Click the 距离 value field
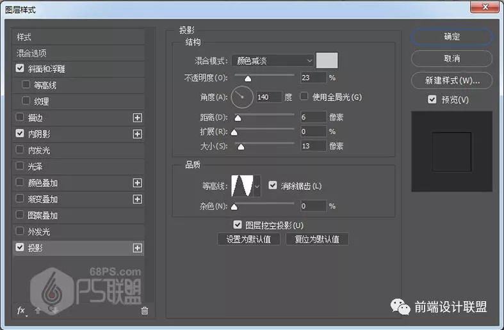The width and height of the screenshot is (504, 330). (313, 117)
